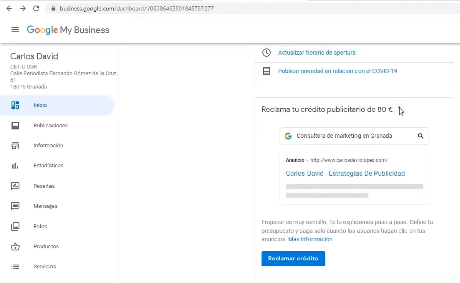Click the Google My Business logo

click(x=68, y=30)
